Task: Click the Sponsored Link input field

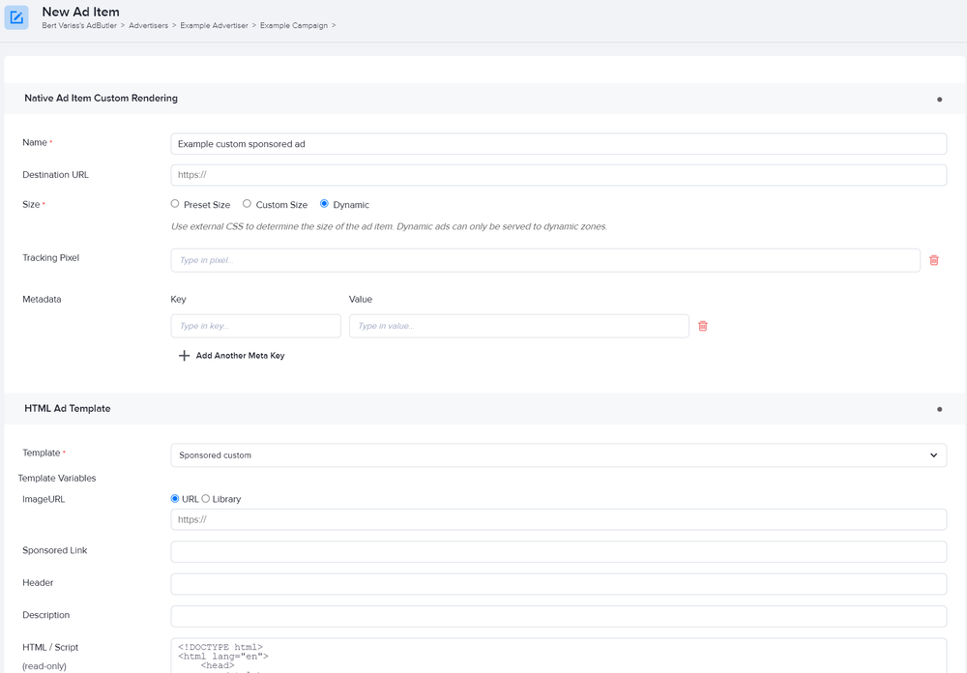Action: click(x=559, y=551)
